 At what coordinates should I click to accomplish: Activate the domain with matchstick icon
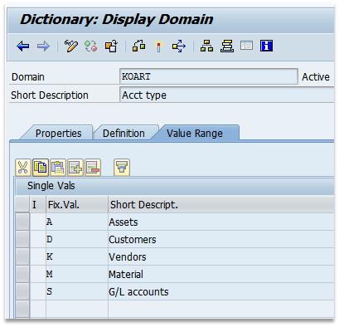pyautogui.click(x=158, y=46)
